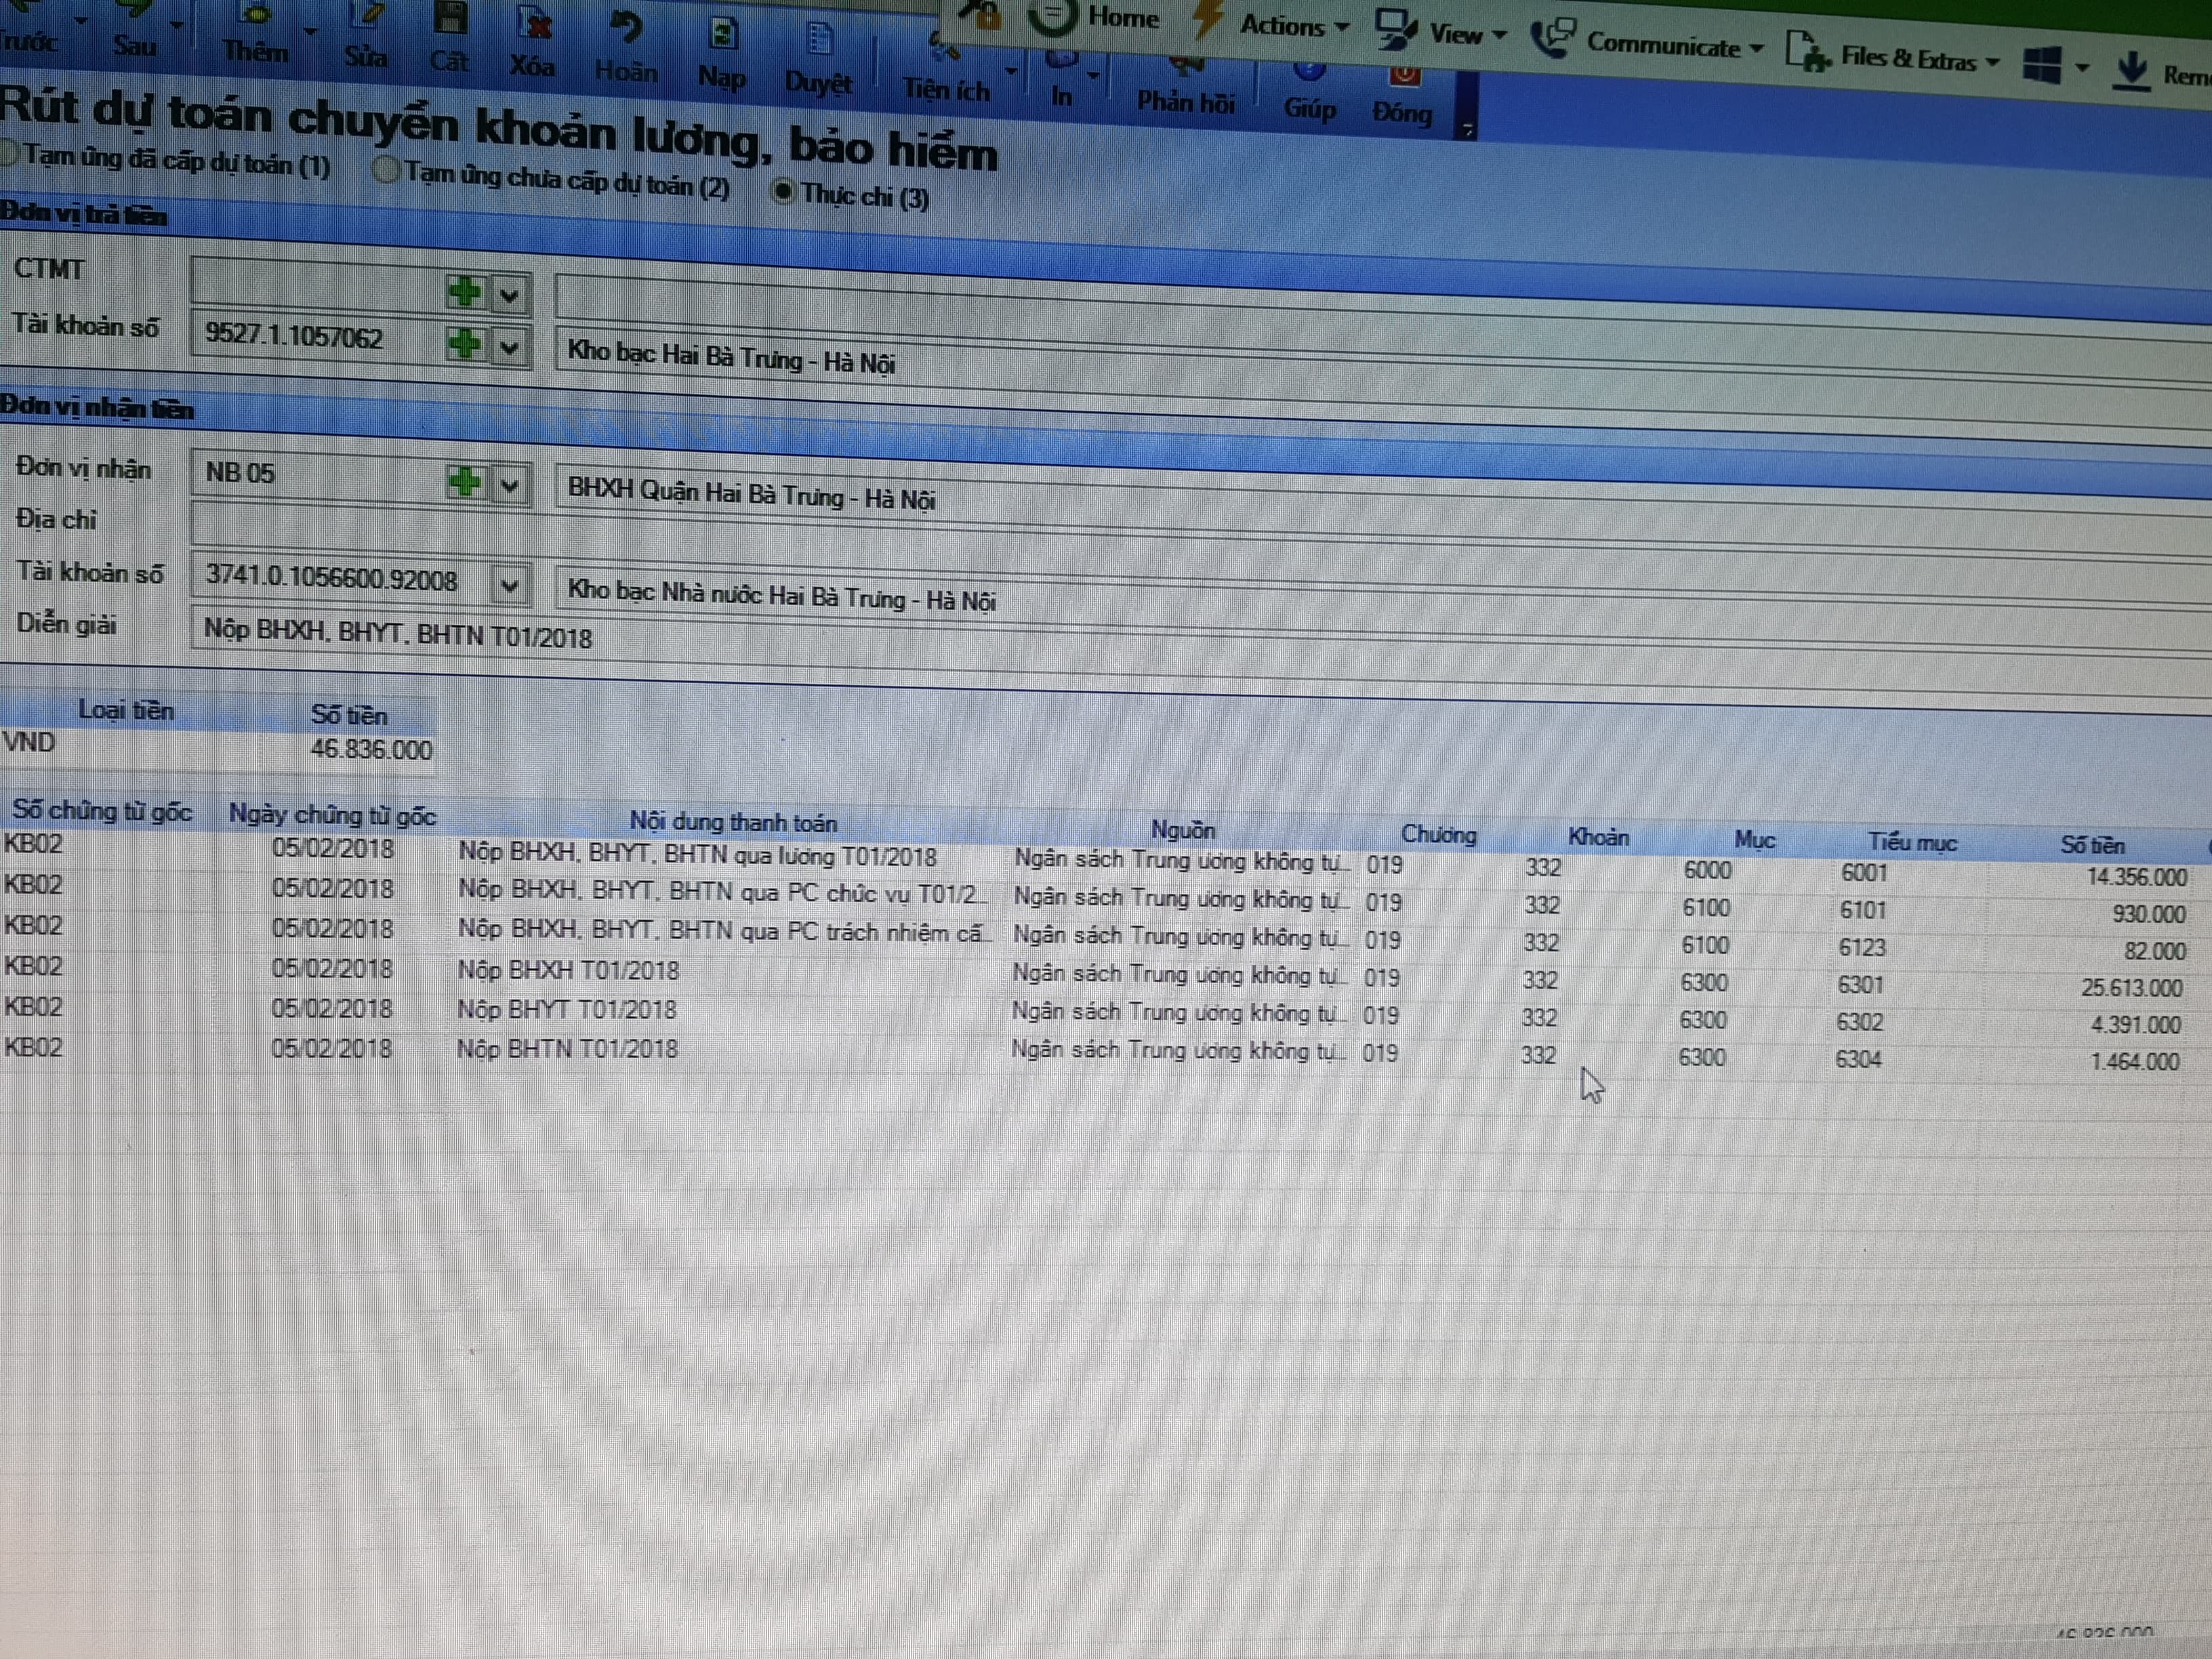Click the Nguồn column header
The width and height of the screenshot is (2212, 1659).
point(1182,829)
